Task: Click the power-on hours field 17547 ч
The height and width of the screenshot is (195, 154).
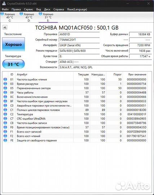Action: click(x=140, y=56)
